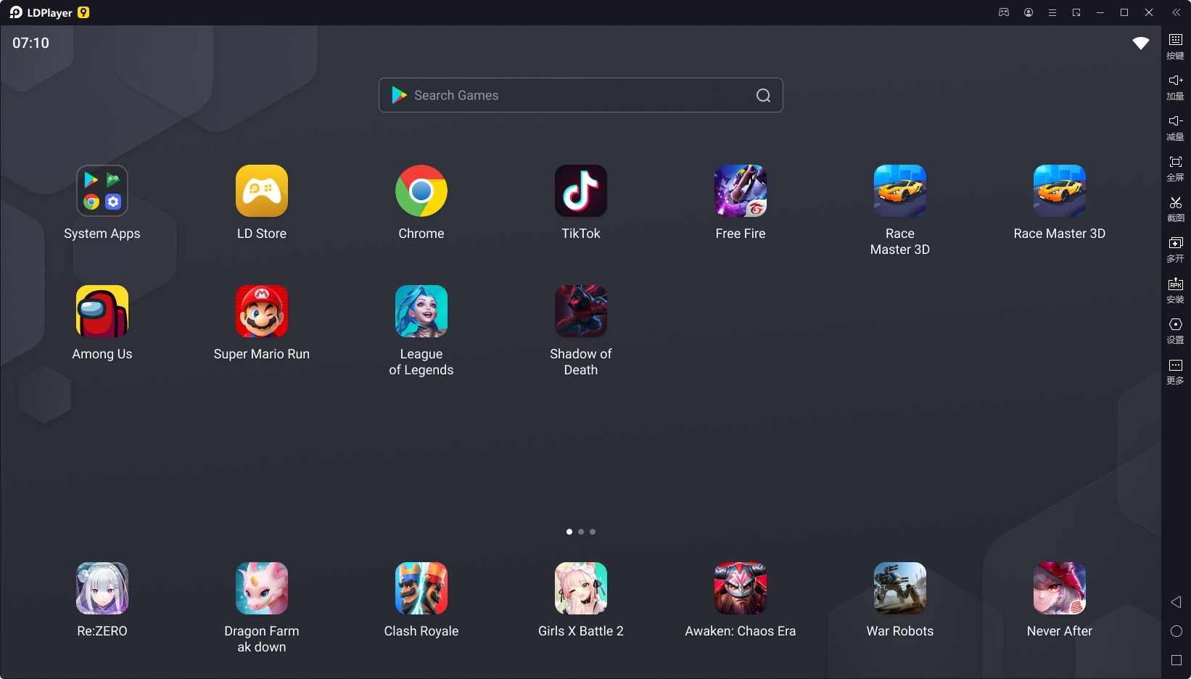Open the System Apps folder

tap(102, 191)
